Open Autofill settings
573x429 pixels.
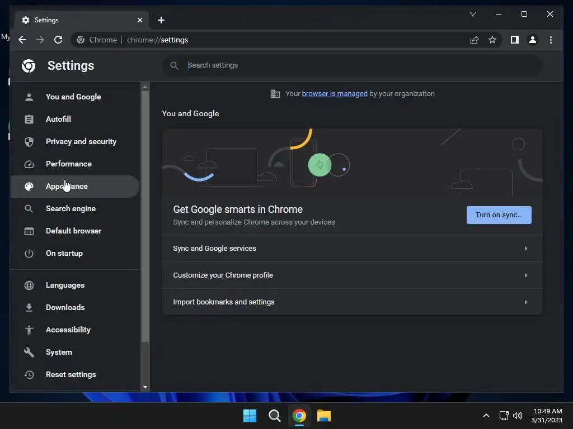[75, 119]
